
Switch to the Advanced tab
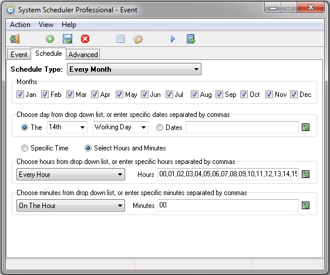pyautogui.click(x=83, y=55)
